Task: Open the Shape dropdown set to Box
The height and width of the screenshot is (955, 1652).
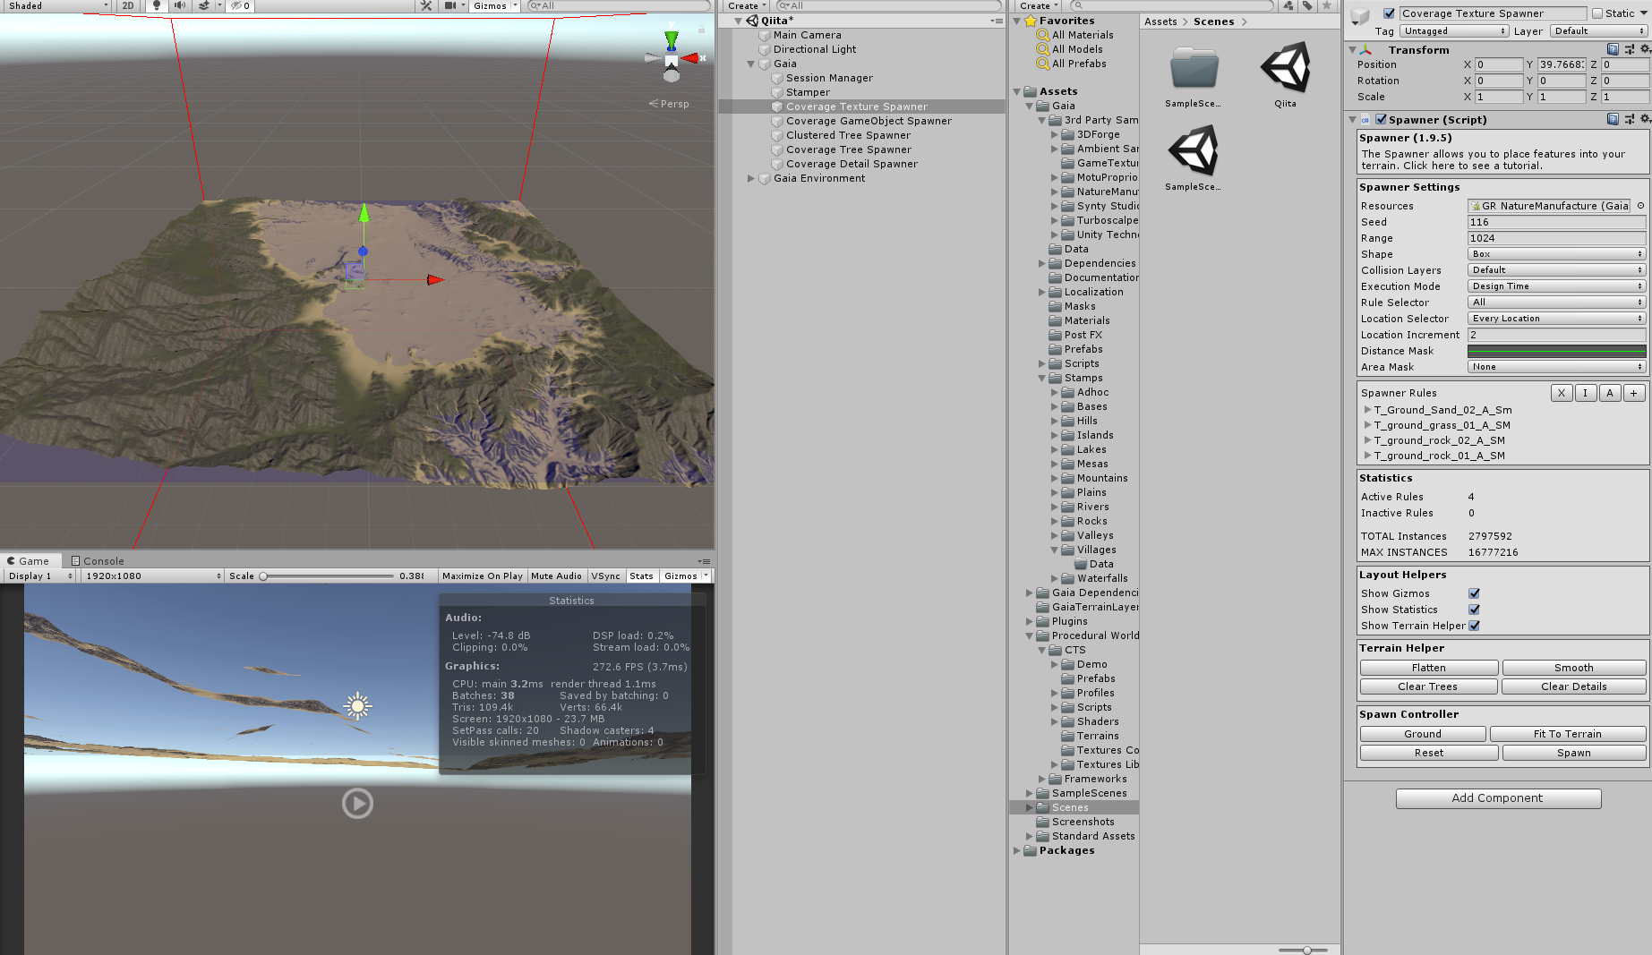Action: point(1556,254)
